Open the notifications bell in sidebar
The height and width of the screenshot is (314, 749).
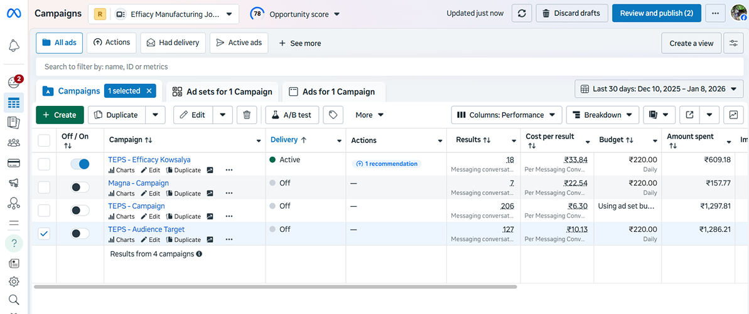pyautogui.click(x=14, y=45)
